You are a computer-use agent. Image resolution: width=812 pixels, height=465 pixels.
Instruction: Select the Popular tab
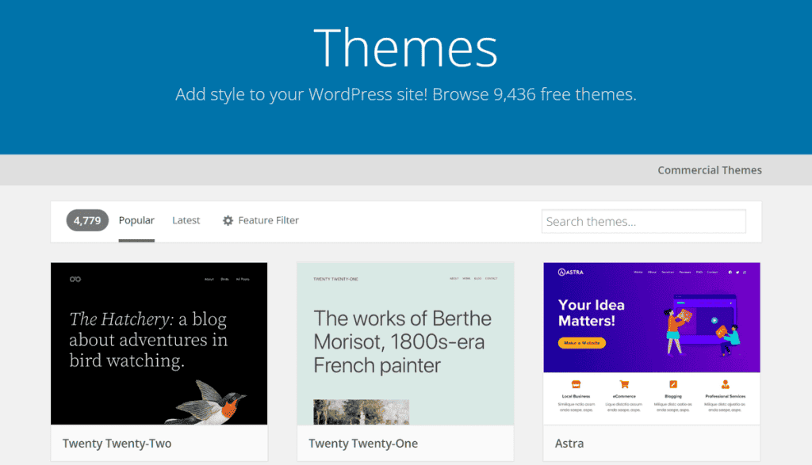click(136, 220)
